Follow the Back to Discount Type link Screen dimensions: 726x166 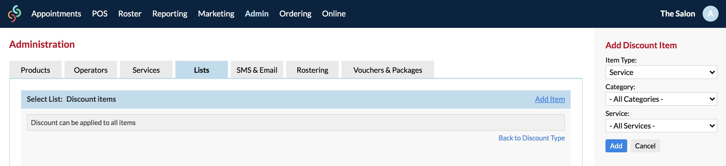(x=532, y=138)
